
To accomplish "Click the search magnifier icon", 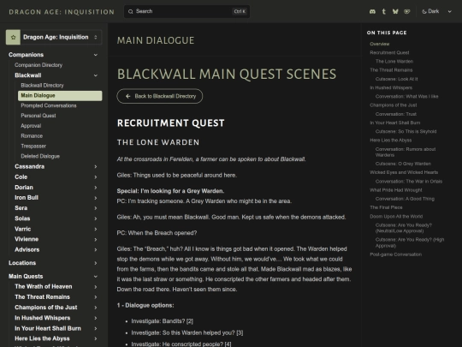I will (131, 11).
